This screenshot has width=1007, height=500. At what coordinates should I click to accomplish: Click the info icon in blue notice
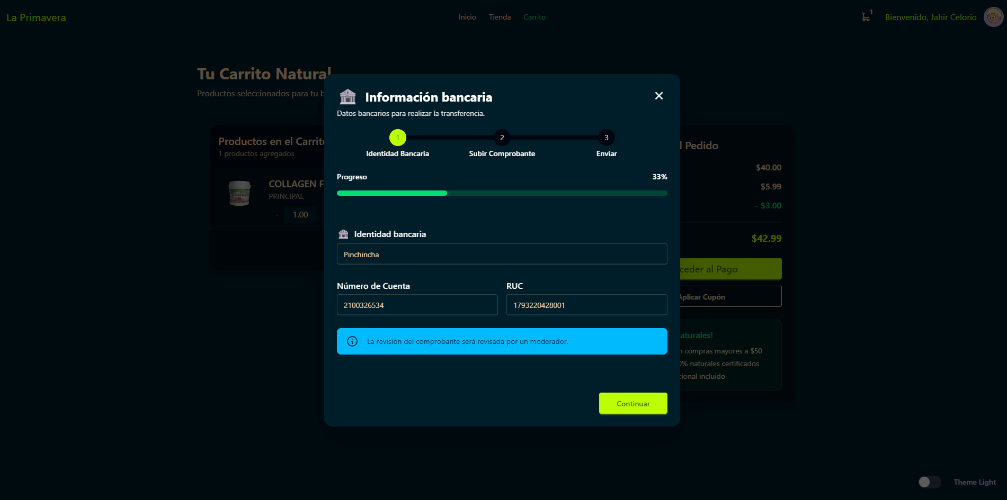pos(352,341)
